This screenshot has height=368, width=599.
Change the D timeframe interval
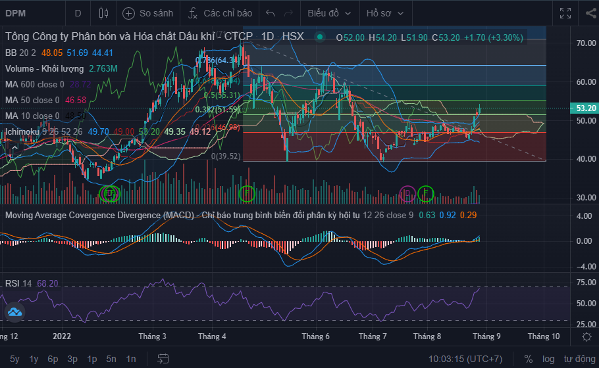[x=78, y=13]
